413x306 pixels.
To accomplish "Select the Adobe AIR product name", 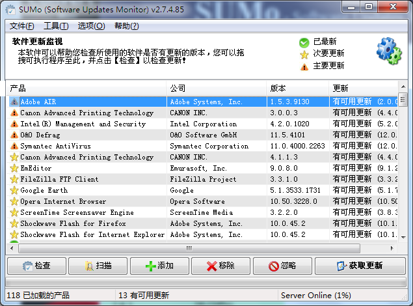I will [x=38, y=102].
